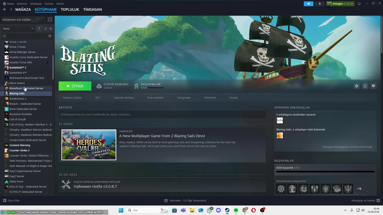Click the Windows Start button
Screen dimensions: 383x215
(x=121, y=211)
